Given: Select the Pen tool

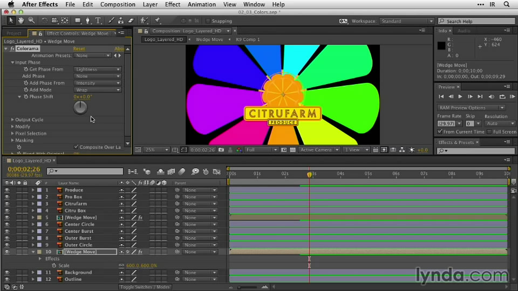Looking at the screenshot, I should tap(88, 20).
